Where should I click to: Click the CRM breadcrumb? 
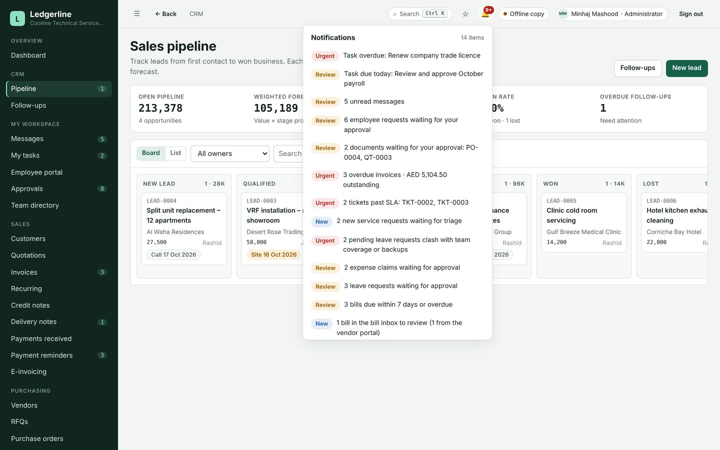(196, 14)
